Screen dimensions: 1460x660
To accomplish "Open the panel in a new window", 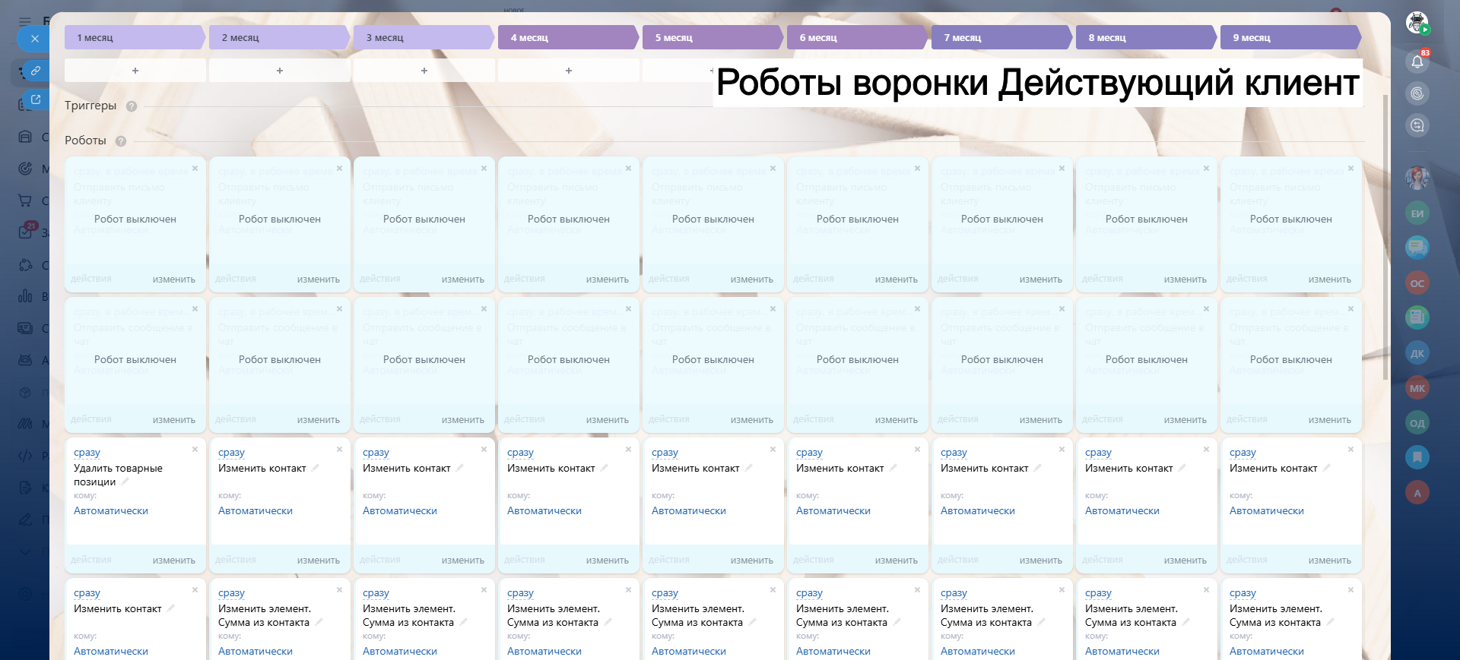I will pyautogui.click(x=35, y=99).
